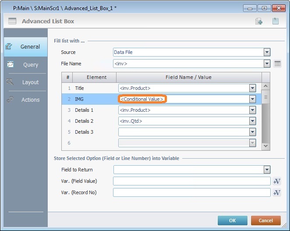The width and height of the screenshot is (290, 231).
Task: Click the add document icon in header
Action: [259, 21]
